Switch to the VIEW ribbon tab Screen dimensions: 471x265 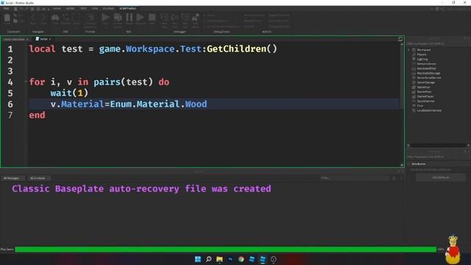tap(95, 8)
